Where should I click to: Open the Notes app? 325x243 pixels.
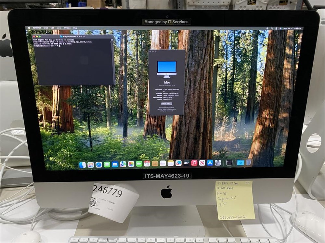click(171, 164)
